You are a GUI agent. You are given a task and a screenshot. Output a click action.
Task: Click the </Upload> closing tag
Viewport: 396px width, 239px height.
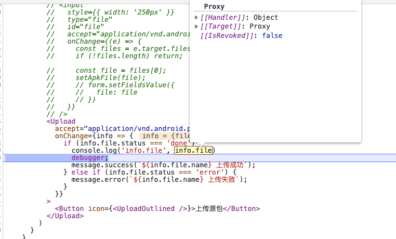65,216
